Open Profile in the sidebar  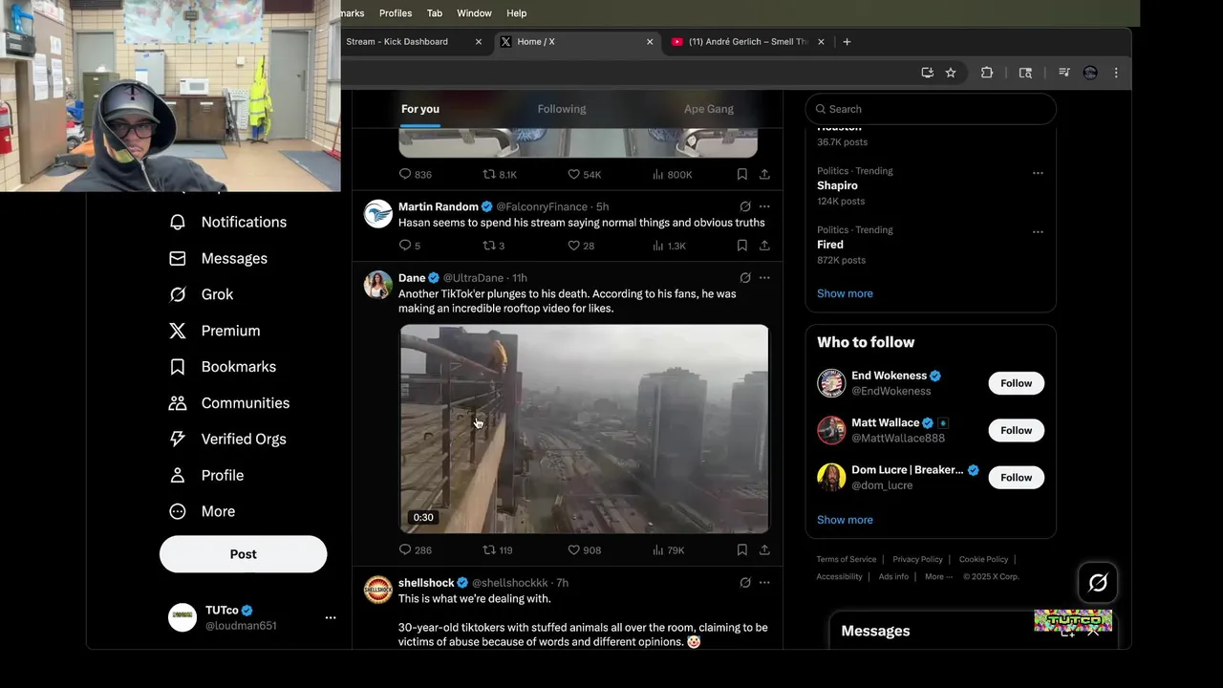(206, 476)
